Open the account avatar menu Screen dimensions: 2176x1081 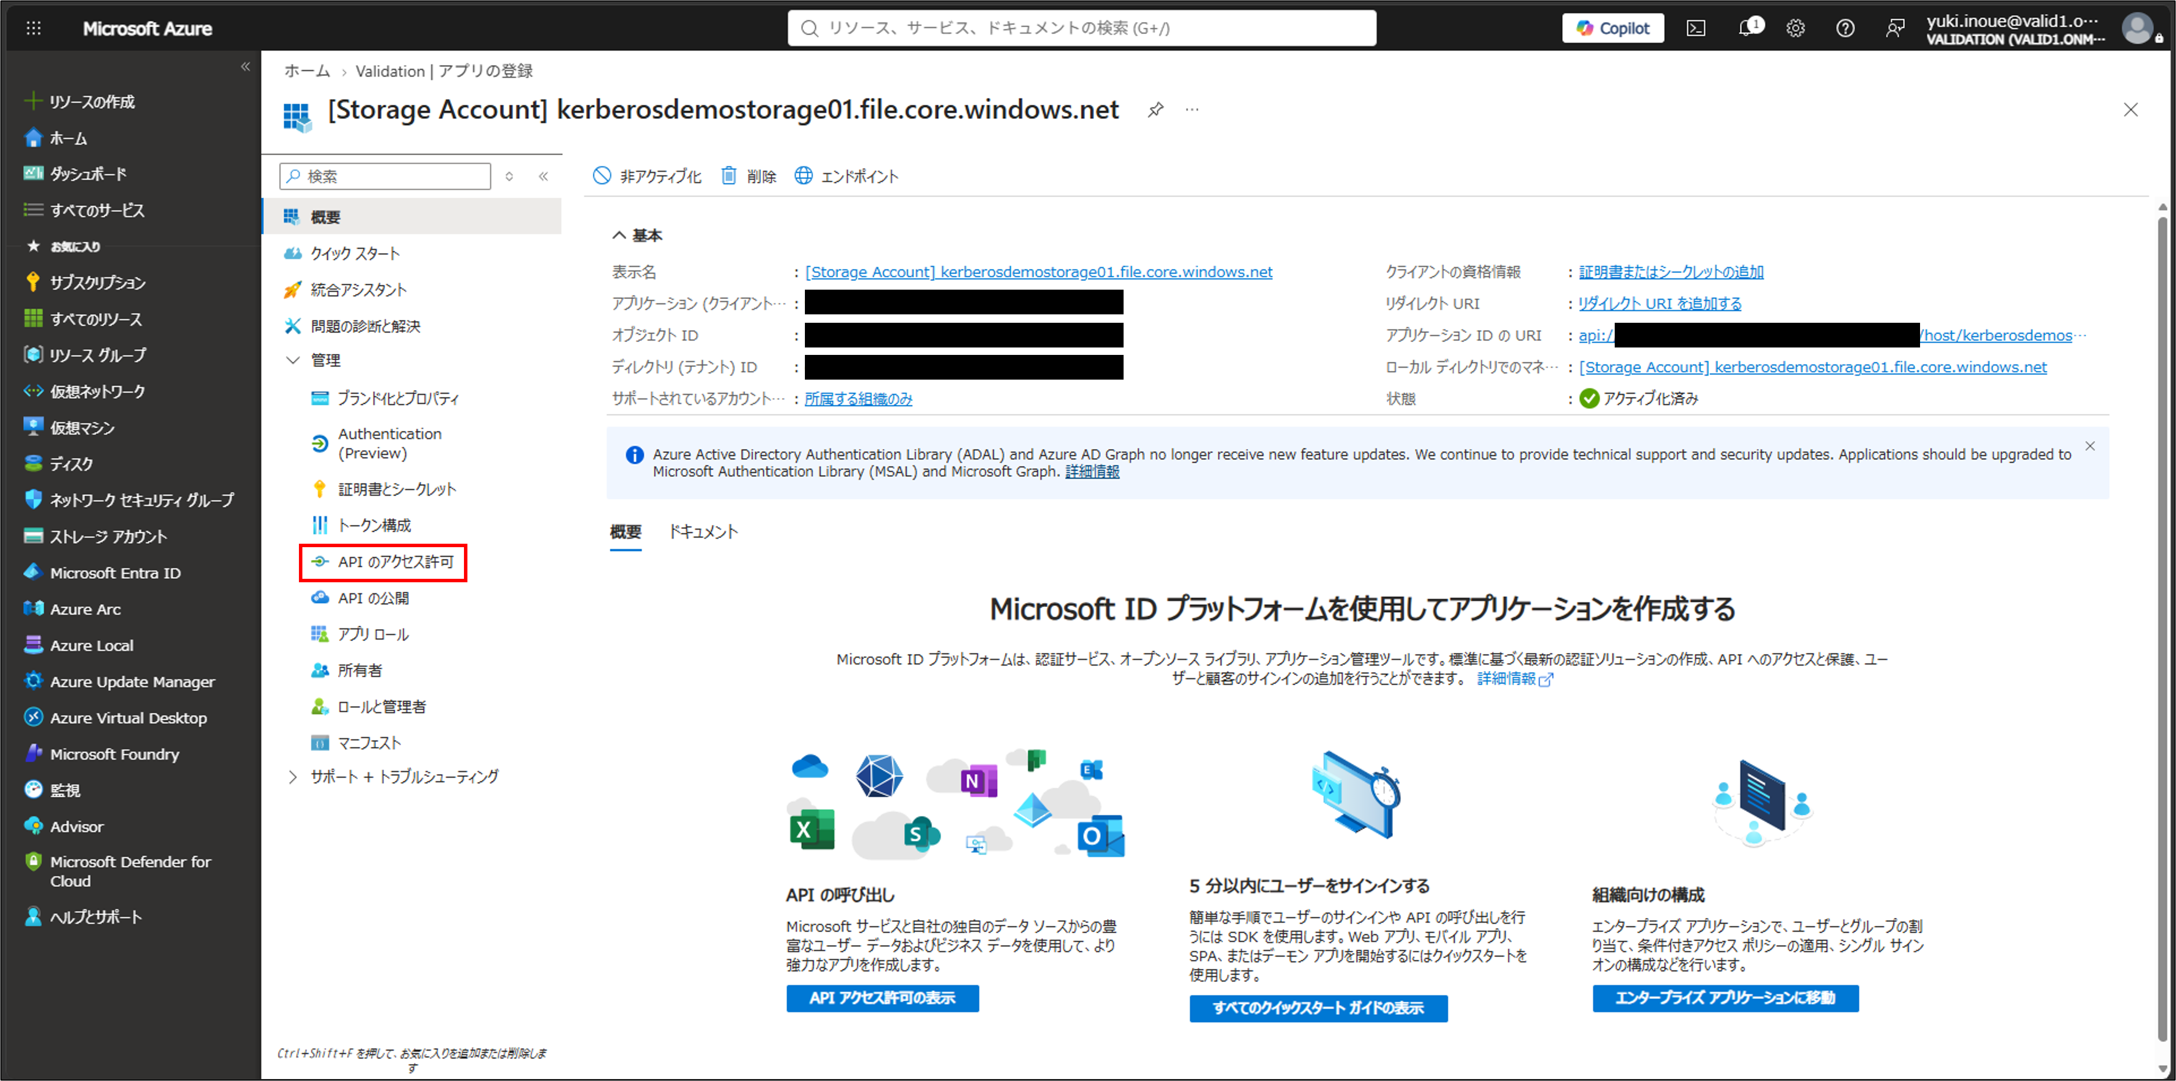click(x=2137, y=28)
